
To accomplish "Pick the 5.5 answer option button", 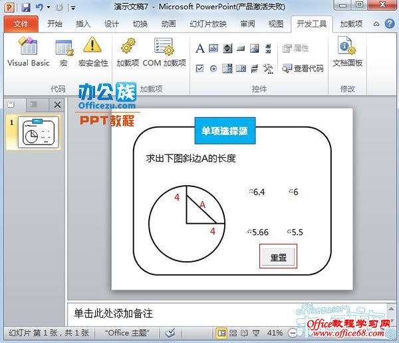I will click(295, 232).
